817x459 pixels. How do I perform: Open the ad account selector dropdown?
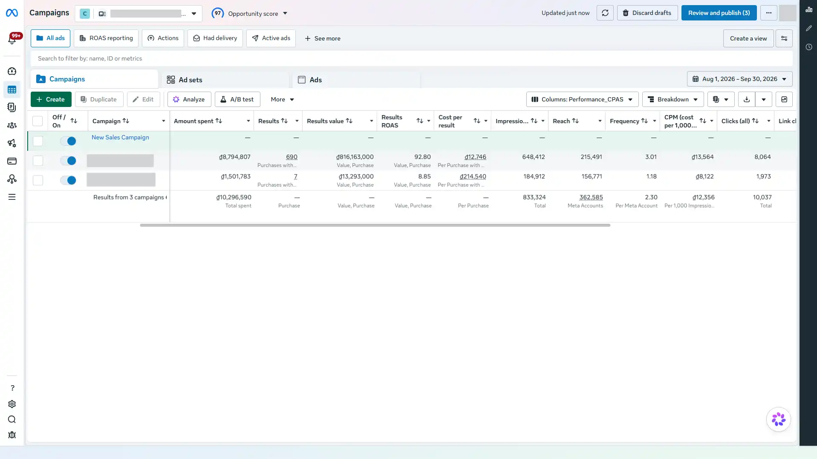click(138, 14)
